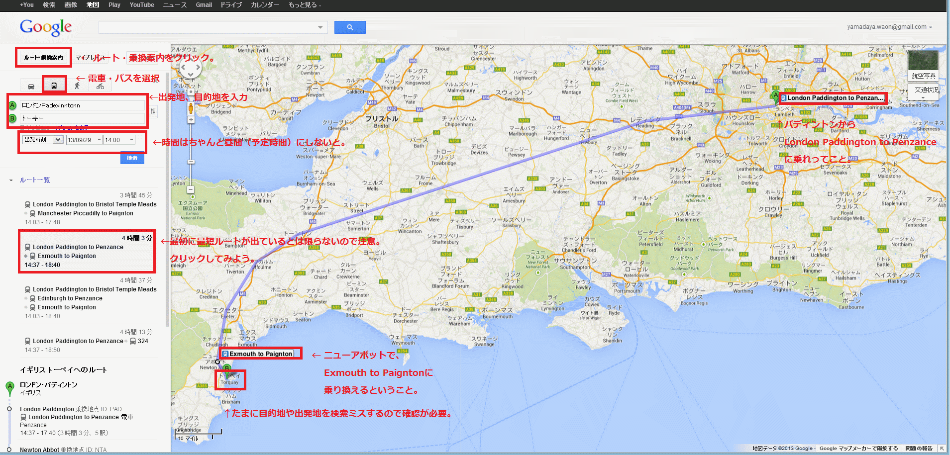Click the 324 bus icon in the route list

tap(133, 341)
